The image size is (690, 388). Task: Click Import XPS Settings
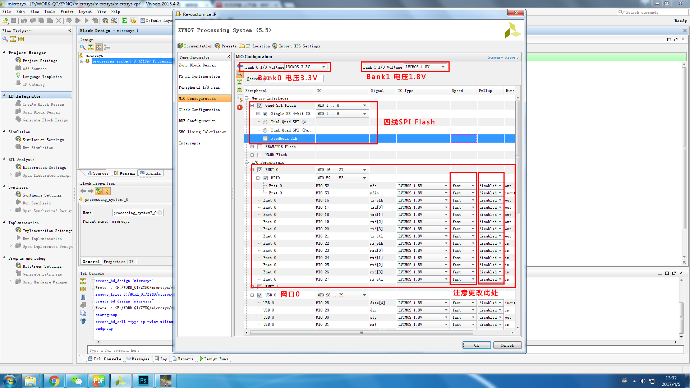point(296,46)
